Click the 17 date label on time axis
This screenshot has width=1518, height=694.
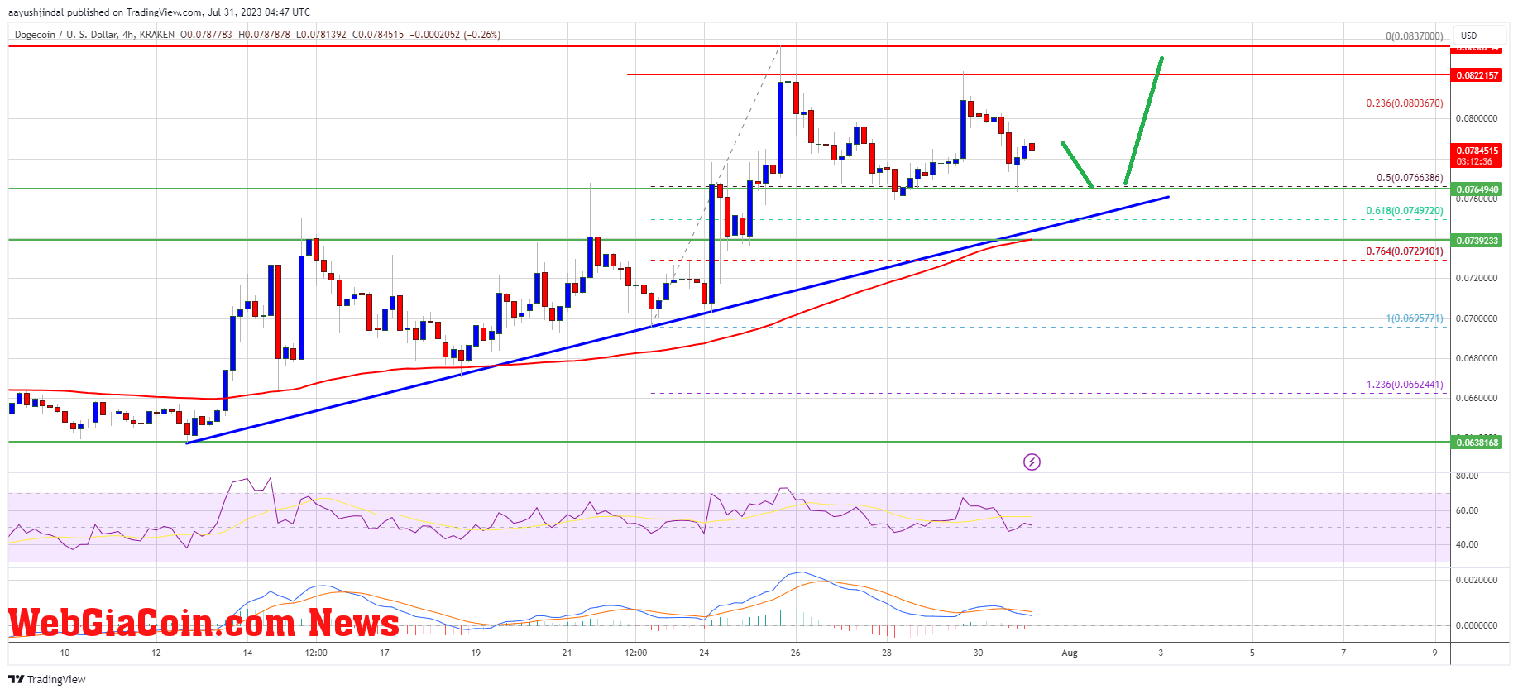[385, 653]
